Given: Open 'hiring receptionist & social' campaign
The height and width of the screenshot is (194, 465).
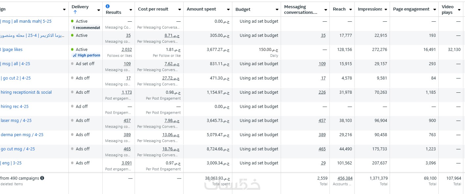Looking at the screenshot, I should click(x=26, y=92).
